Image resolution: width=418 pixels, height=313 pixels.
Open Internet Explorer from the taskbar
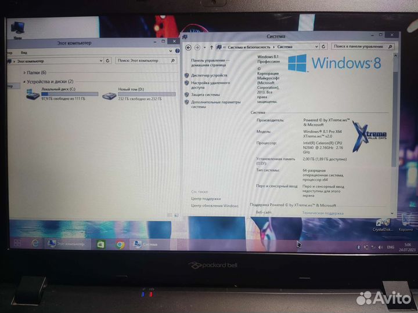point(35,243)
